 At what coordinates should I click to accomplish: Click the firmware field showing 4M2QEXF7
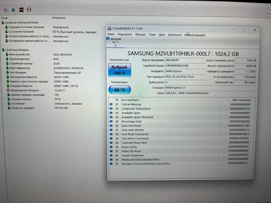click(185, 60)
